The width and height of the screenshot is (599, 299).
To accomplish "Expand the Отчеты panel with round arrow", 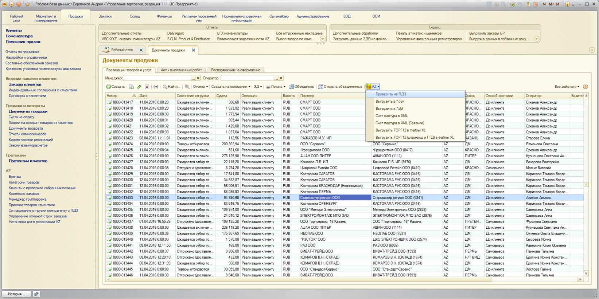I will (322, 39).
